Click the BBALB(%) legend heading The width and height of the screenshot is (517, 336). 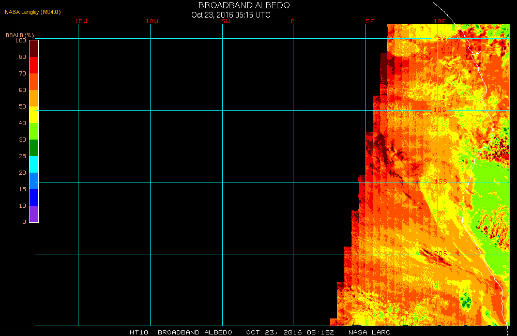pyautogui.click(x=20, y=35)
